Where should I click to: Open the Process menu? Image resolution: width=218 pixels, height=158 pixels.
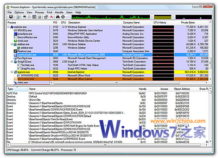[40, 13]
